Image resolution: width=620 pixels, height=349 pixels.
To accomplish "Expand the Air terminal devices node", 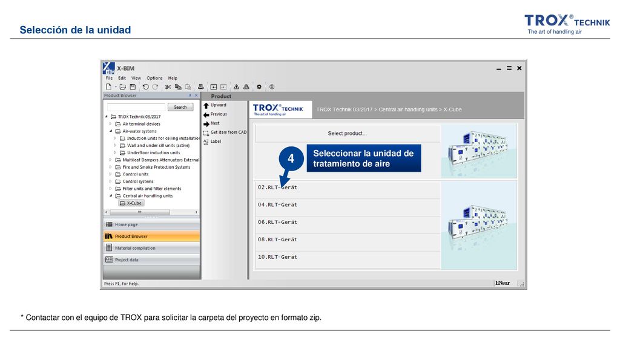I will point(111,124).
